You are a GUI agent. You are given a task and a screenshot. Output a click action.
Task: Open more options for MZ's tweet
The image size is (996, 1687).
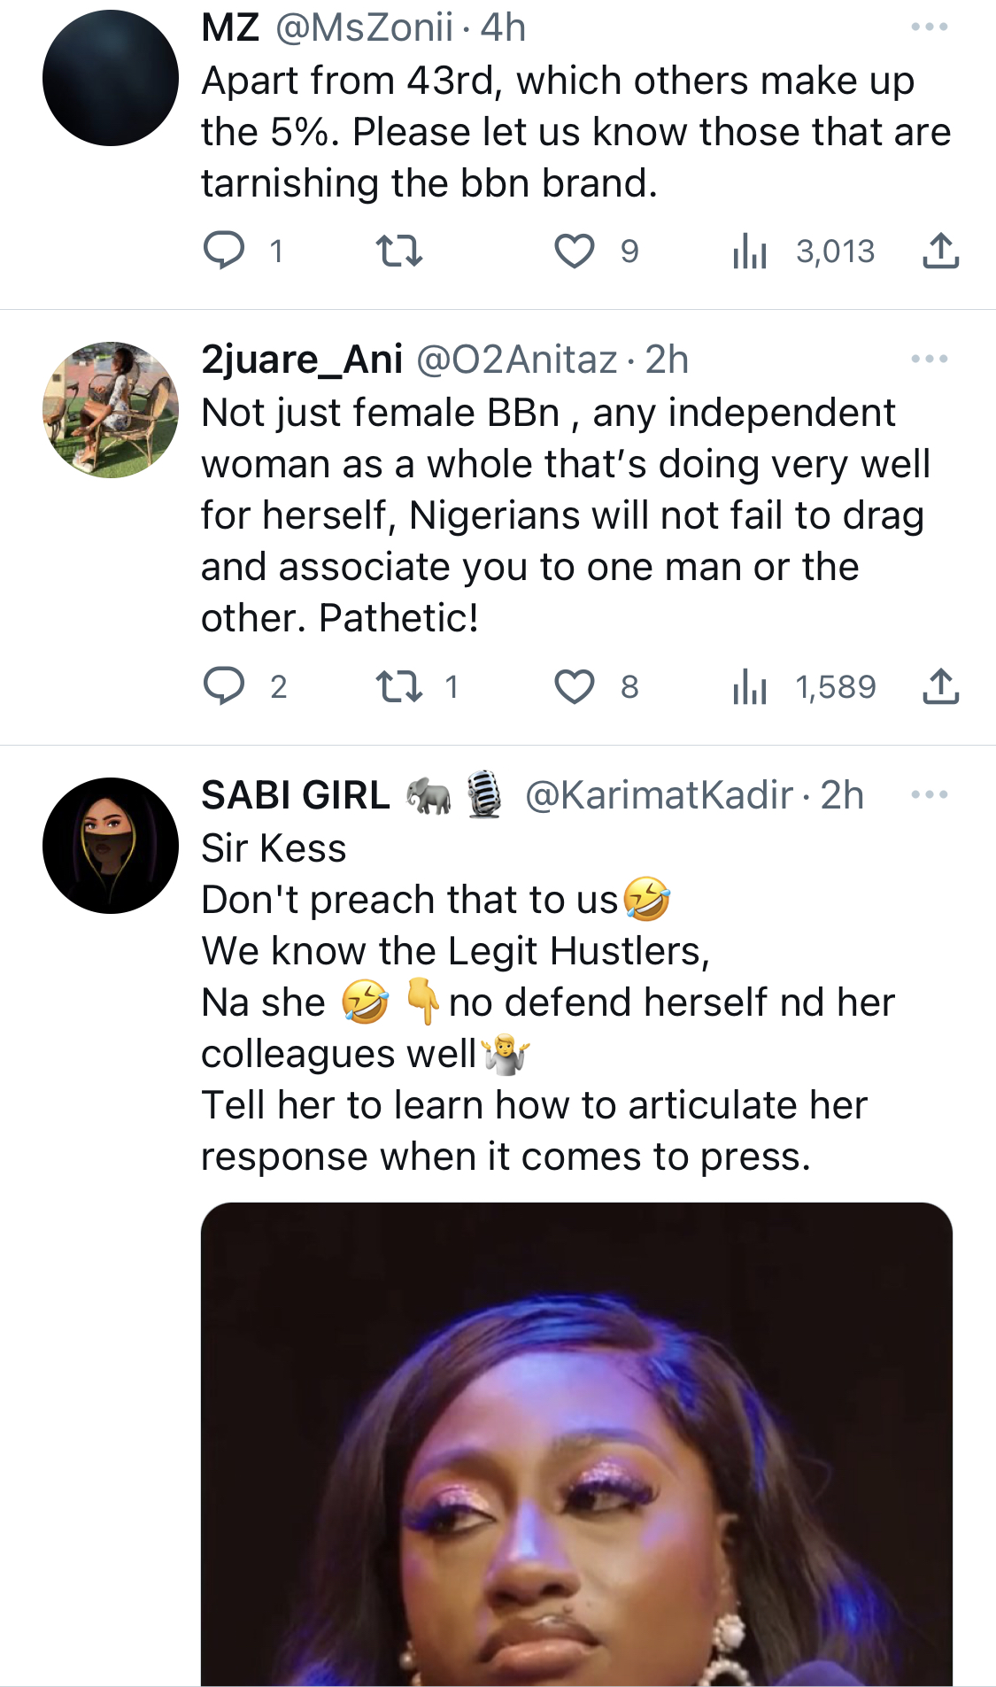point(930,27)
